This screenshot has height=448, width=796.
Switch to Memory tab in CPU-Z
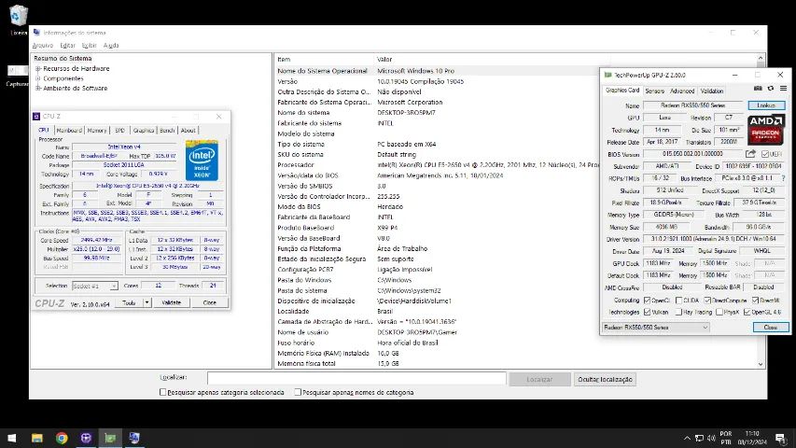tap(97, 131)
